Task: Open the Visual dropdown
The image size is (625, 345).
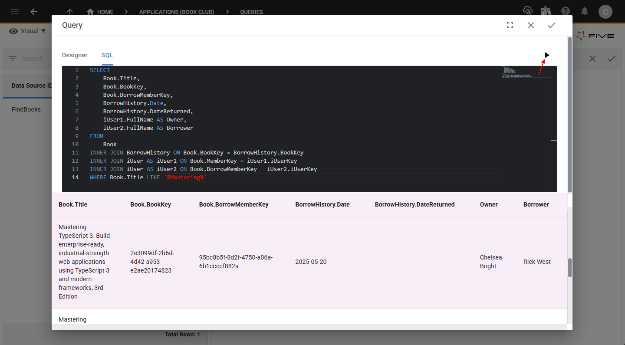Action: (x=33, y=31)
